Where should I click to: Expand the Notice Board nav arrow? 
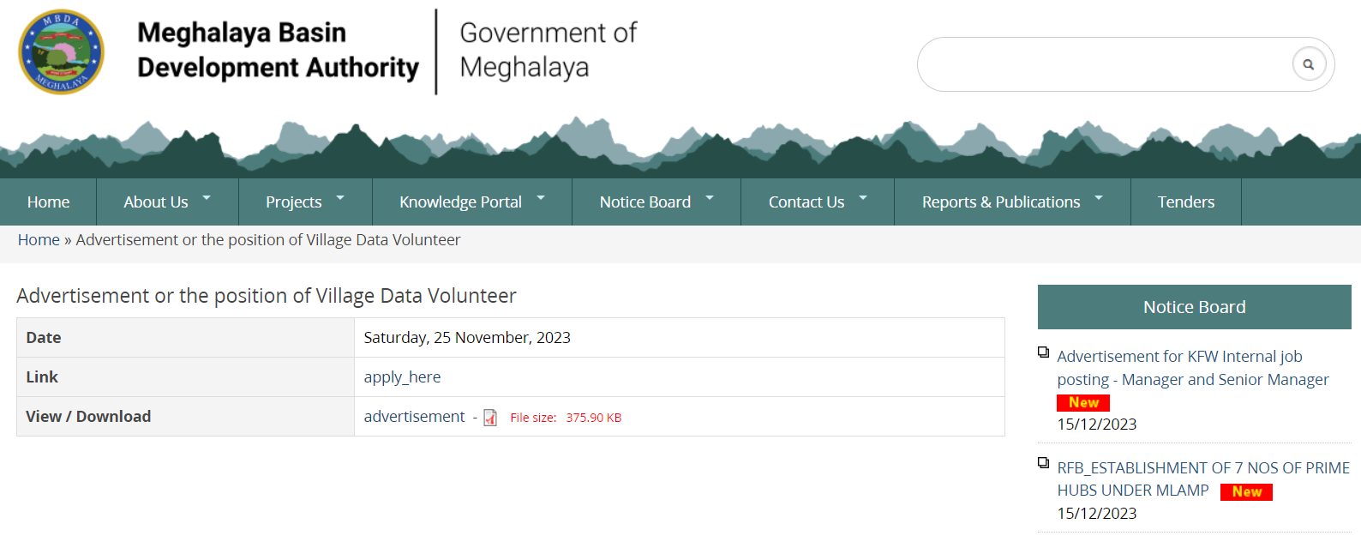tap(710, 198)
